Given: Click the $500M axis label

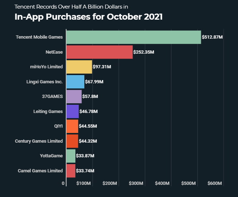Looking at the screenshot, I should point(189,183).
